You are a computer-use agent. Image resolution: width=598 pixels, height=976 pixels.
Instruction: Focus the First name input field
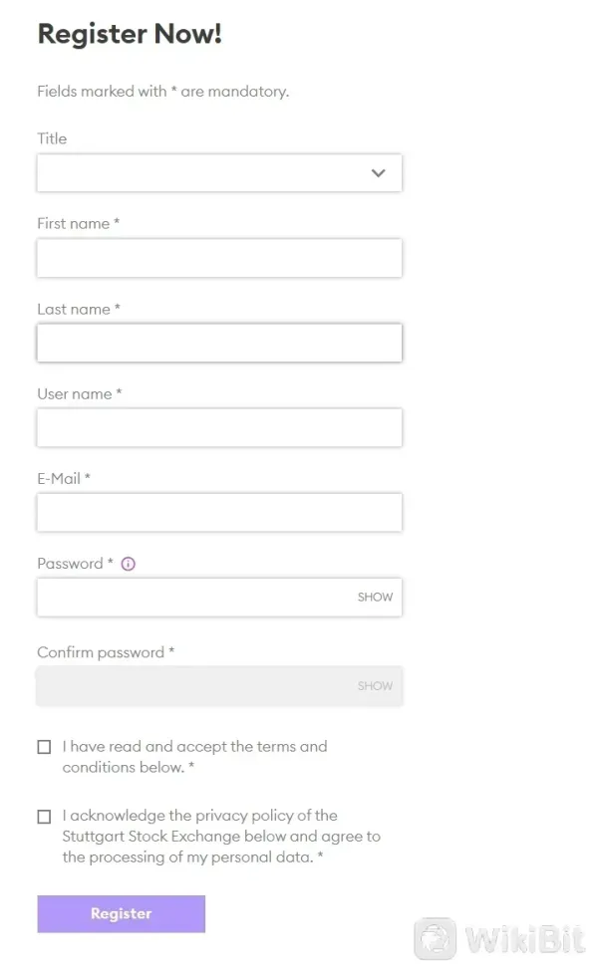[219, 258]
